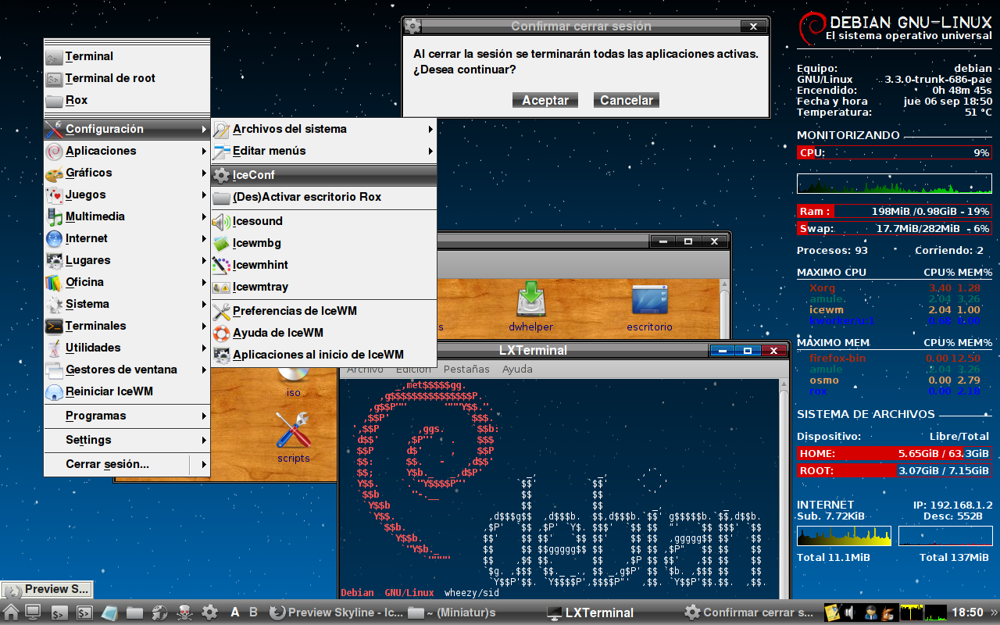Open Preferencias de IceWM wrench entry
Image resolution: width=1000 pixels, height=625 pixels.
323,311
